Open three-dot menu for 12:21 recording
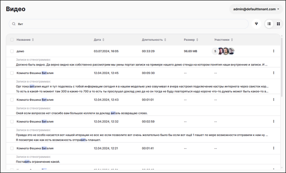Screen dimensions: 286x173 [273, 148]
